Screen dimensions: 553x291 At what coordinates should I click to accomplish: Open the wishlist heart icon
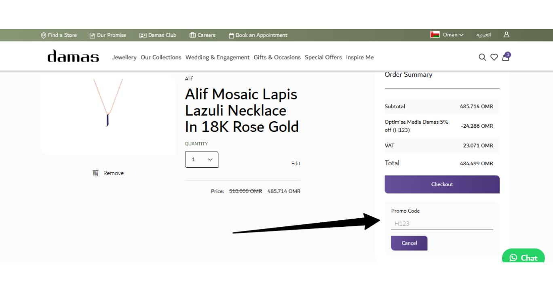pos(494,57)
